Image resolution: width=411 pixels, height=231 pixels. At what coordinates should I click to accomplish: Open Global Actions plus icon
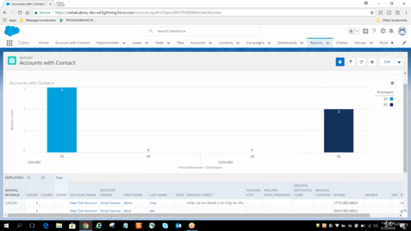click(365, 31)
